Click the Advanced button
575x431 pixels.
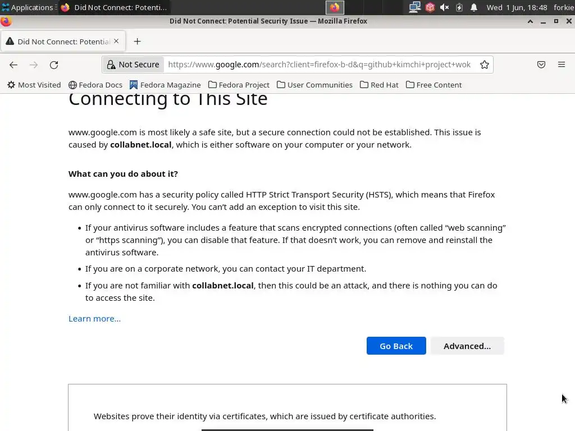pyautogui.click(x=467, y=346)
